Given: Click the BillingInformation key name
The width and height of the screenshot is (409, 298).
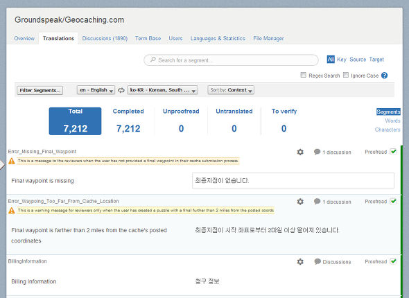Looking at the screenshot, I should [x=28, y=261].
